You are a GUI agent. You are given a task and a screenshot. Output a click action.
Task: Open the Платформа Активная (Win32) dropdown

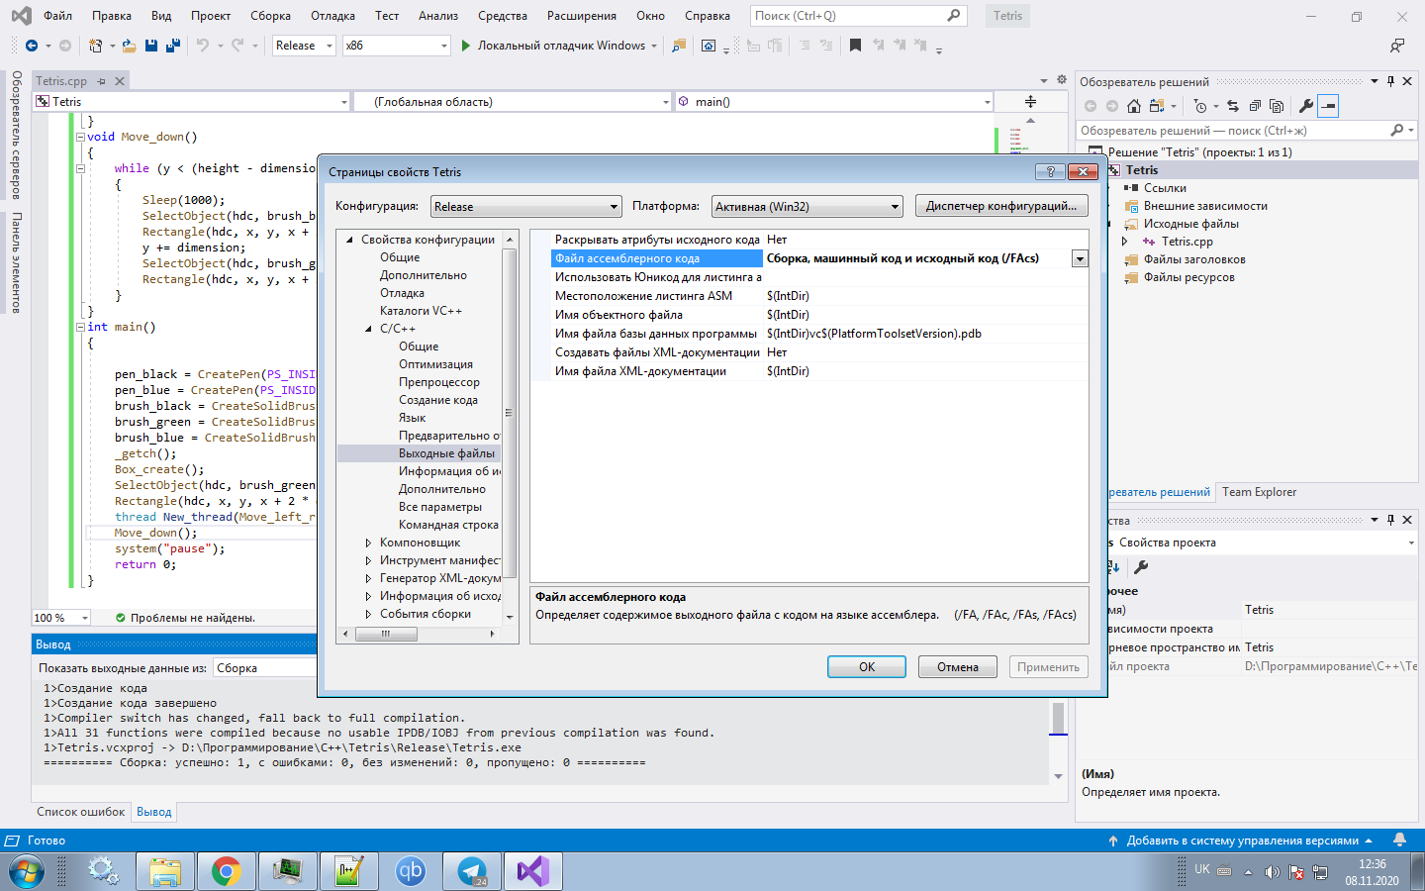click(x=807, y=207)
